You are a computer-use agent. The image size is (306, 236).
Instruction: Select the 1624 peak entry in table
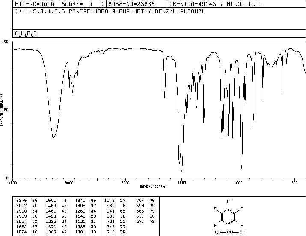pyautogui.click(x=27, y=232)
